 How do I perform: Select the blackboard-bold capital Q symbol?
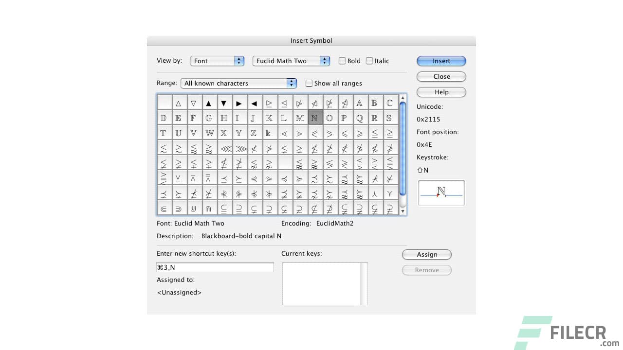coord(361,118)
